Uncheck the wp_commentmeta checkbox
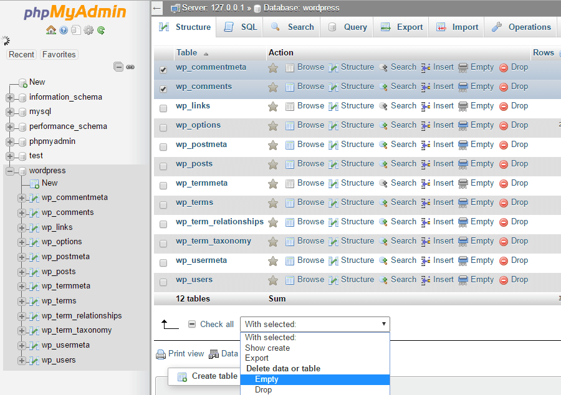 click(163, 70)
